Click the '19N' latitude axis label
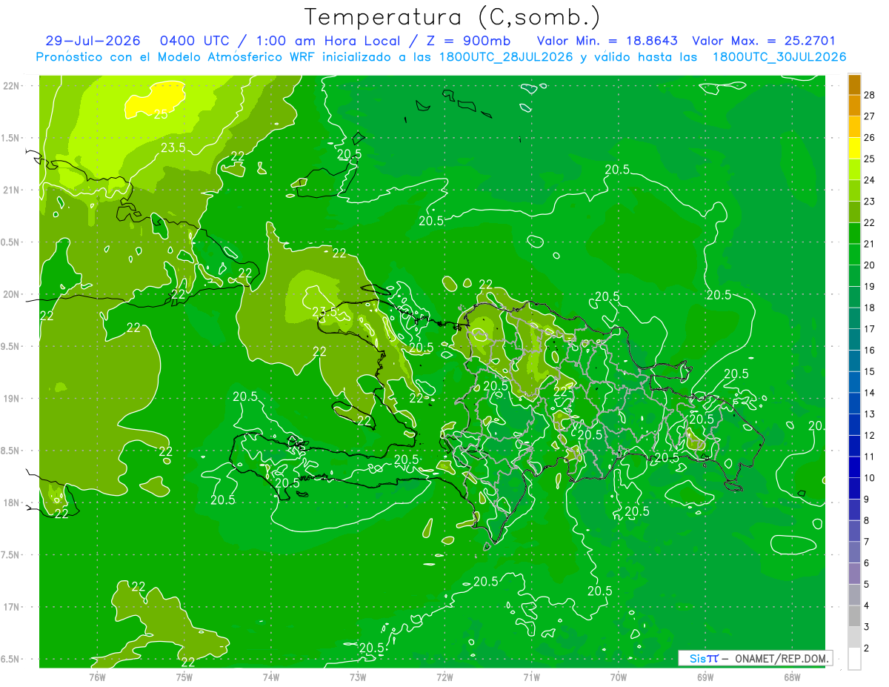Viewport: 889px width, 687px height. (x=11, y=399)
